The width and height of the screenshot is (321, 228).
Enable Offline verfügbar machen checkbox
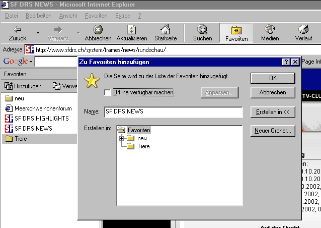pyautogui.click(x=107, y=92)
